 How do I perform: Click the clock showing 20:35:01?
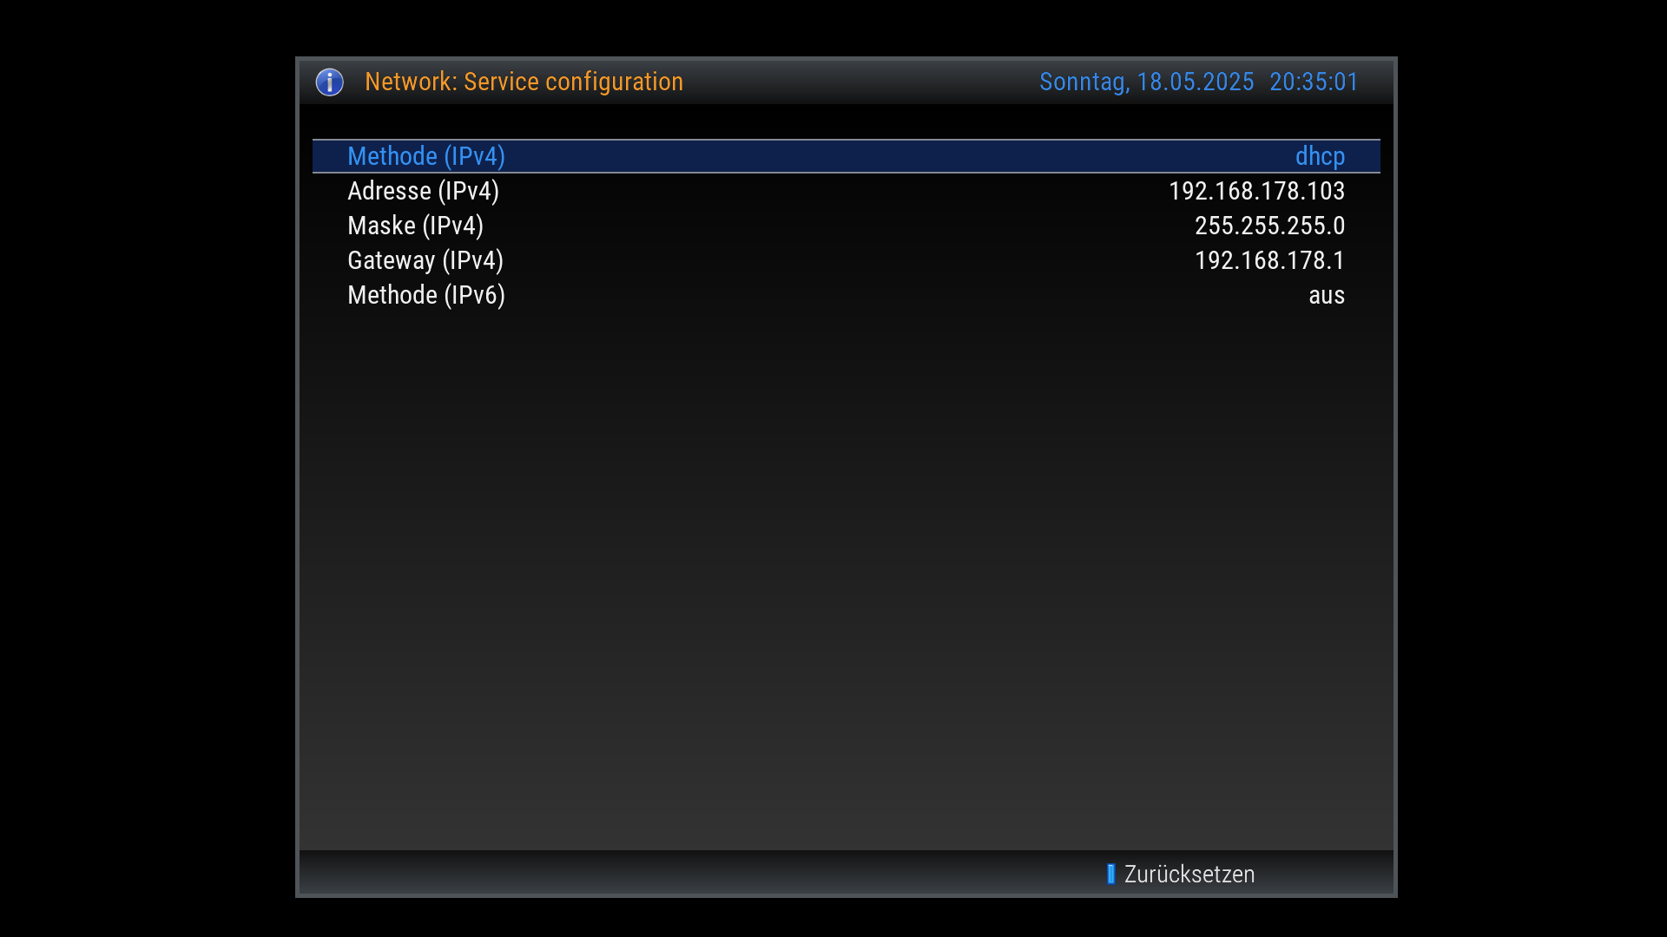(1314, 82)
